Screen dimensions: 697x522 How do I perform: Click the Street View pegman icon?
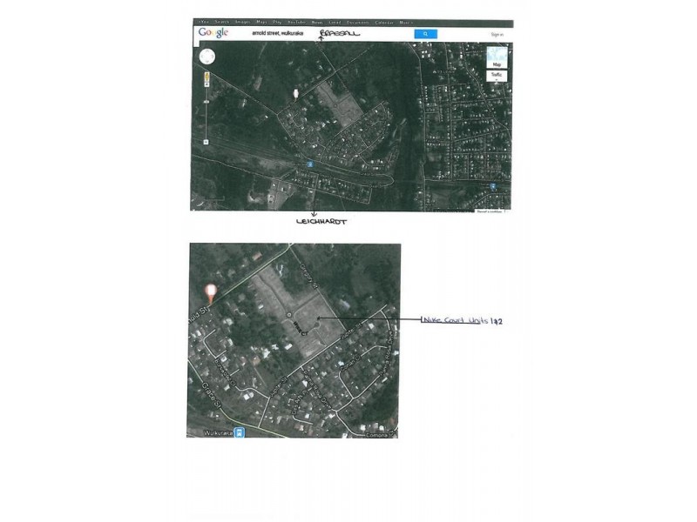[x=206, y=77]
